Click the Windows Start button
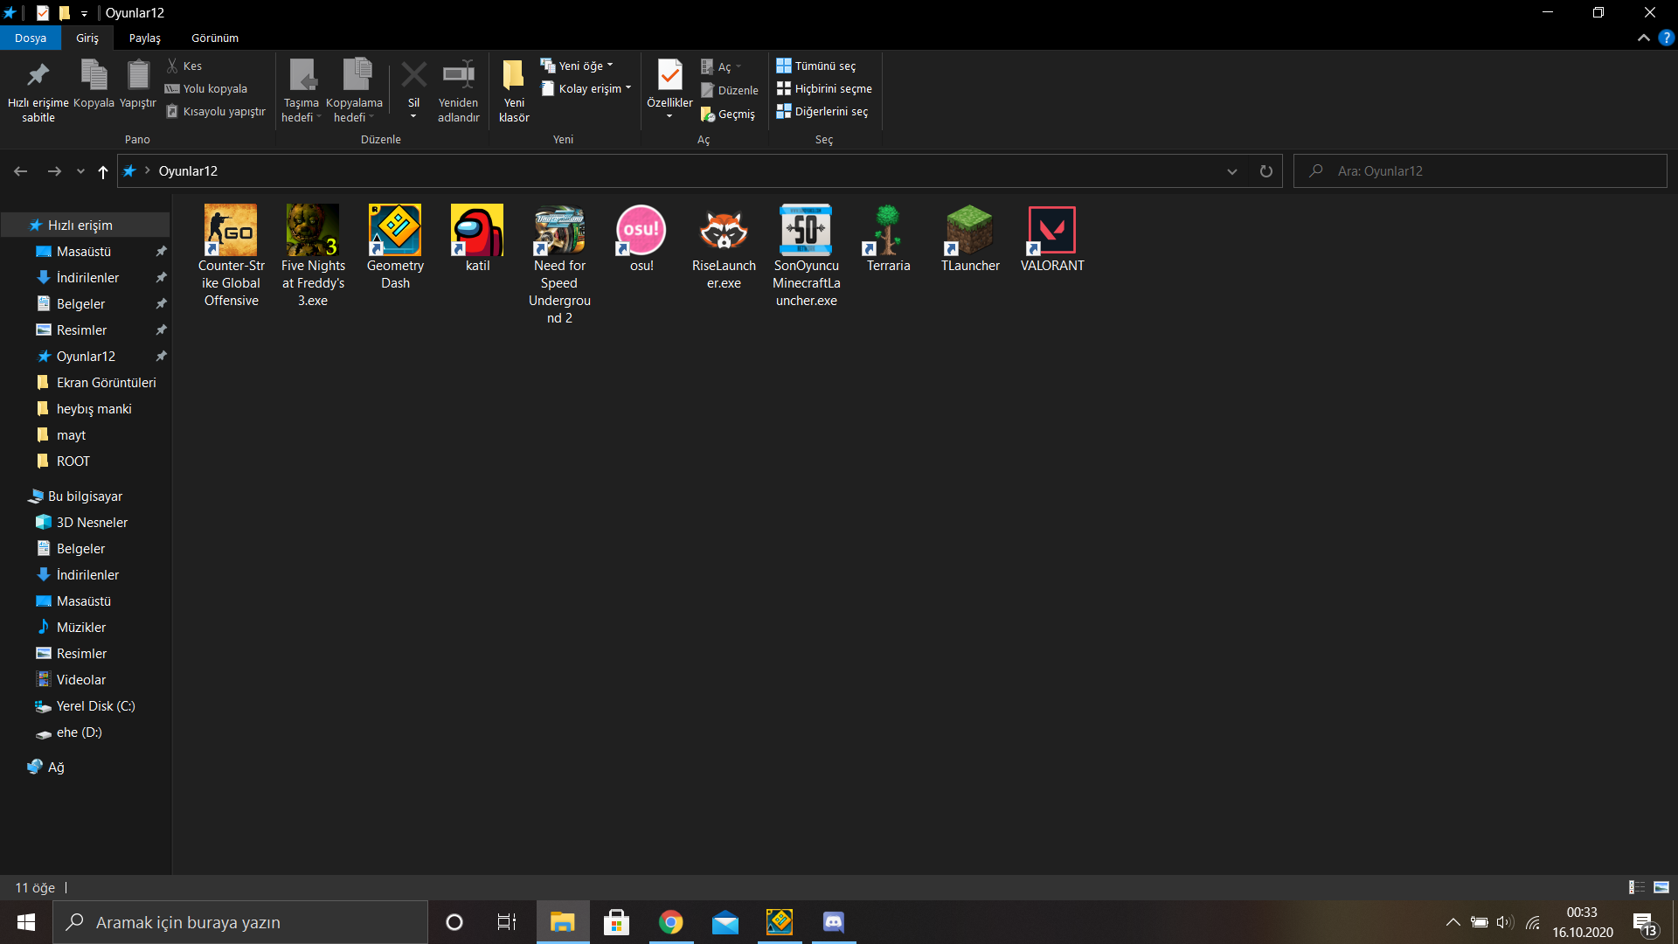Screen dimensions: 1678x944 (x=25, y=922)
